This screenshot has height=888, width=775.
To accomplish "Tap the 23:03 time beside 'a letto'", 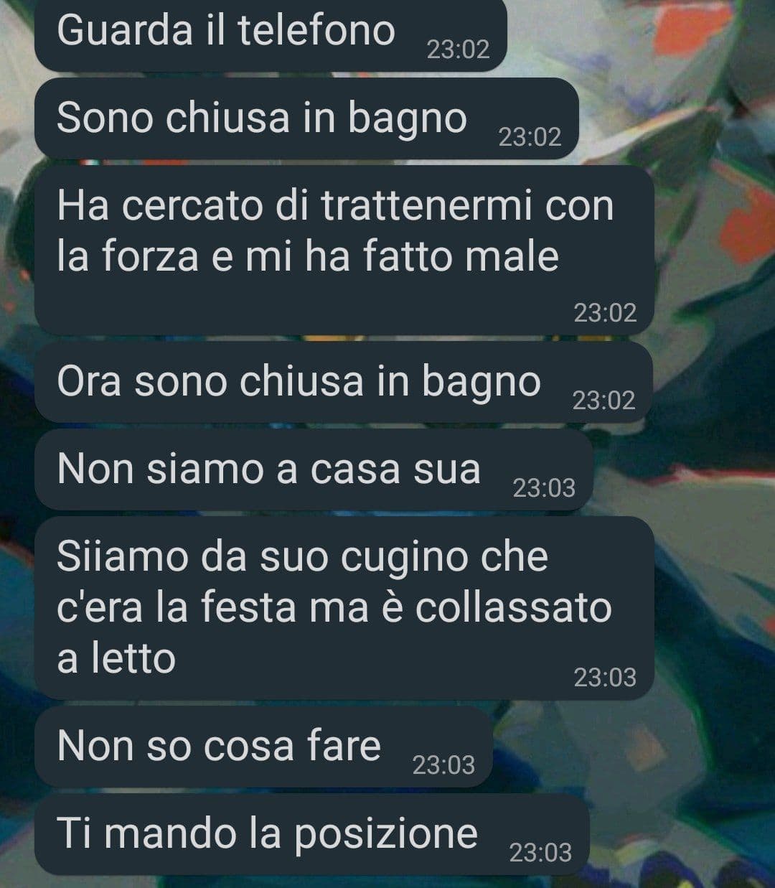I will click(605, 677).
